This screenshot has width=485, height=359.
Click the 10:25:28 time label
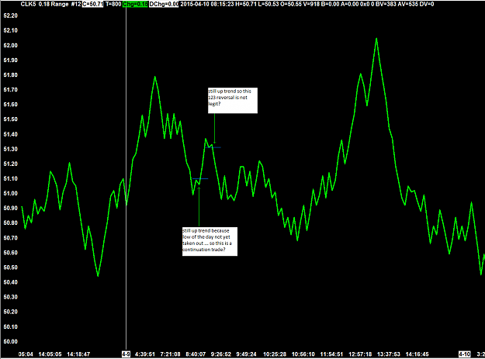click(x=275, y=354)
